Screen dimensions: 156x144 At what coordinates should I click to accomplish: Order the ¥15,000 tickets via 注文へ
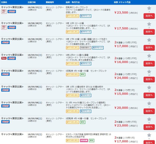[149, 95]
